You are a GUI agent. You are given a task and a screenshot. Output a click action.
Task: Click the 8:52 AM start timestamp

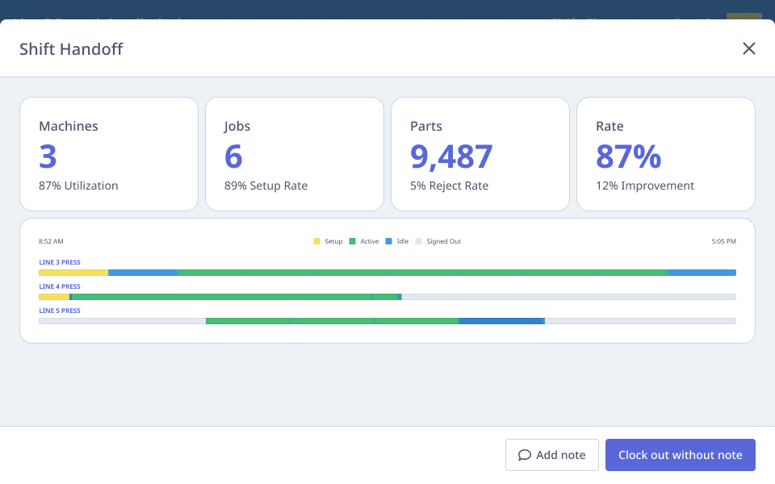pos(49,241)
